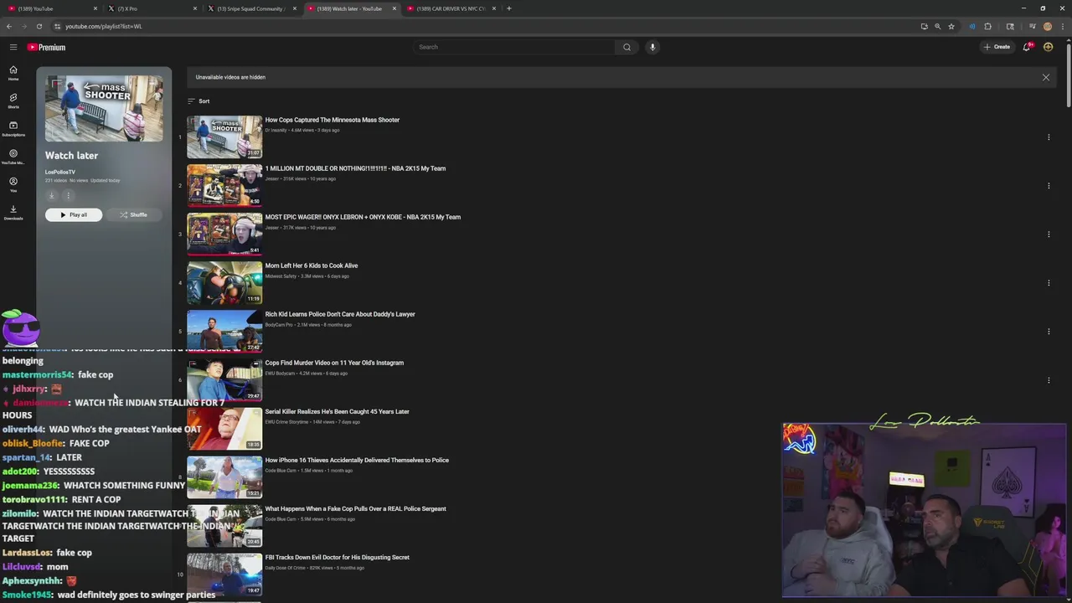1072x603 pixels.
Task: Click the address bar URL youtube.com/playlist
Action: 104,26
